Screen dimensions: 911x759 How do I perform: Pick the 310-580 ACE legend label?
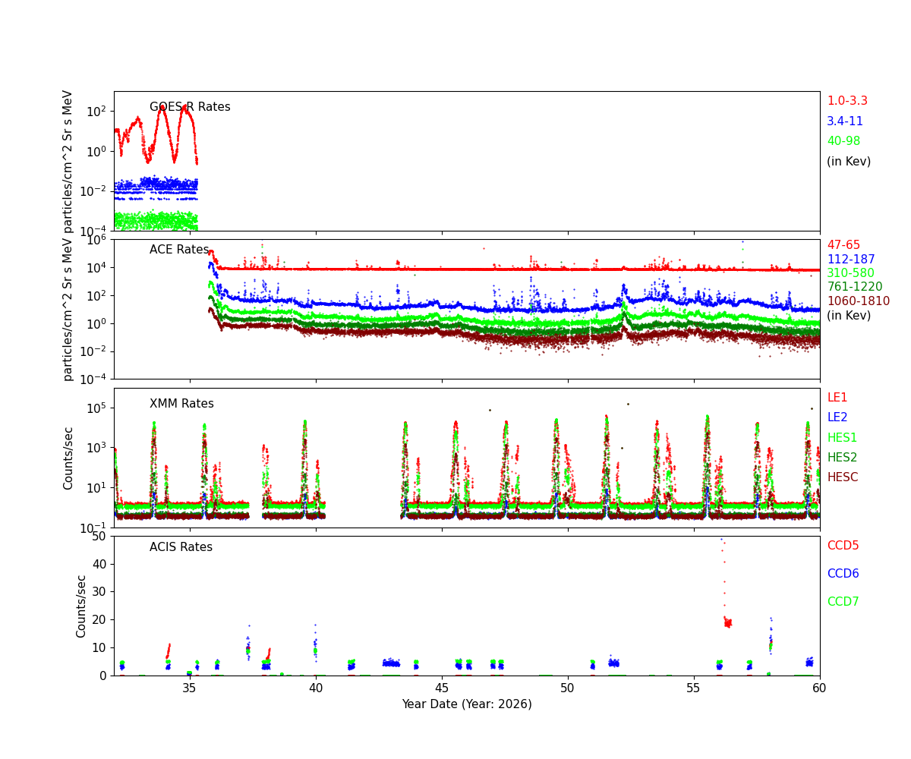point(850,273)
